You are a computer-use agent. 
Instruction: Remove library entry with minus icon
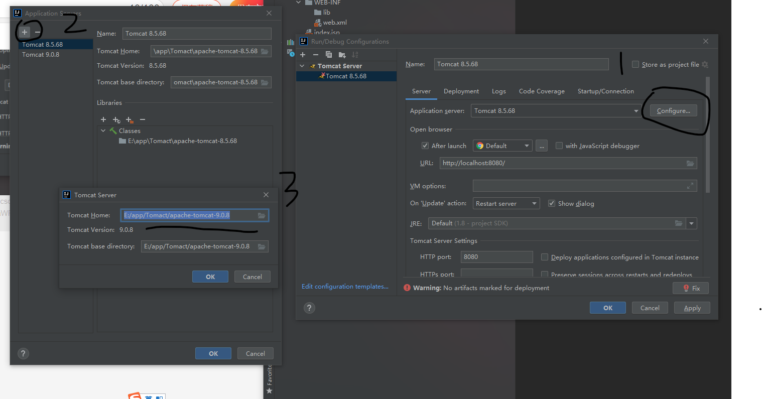coord(143,119)
